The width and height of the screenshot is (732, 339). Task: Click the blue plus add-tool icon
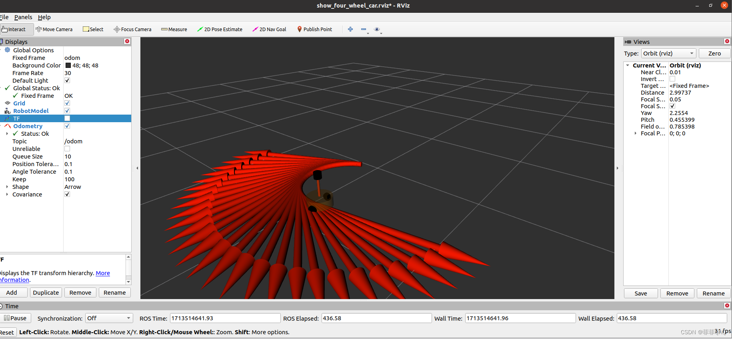(350, 29)
